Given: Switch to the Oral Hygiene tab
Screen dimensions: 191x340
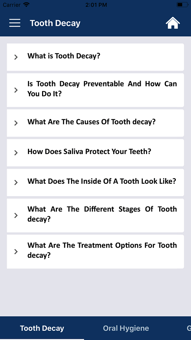Looking at the screenshot, I should pyautogui.click(x=126, y=328).
